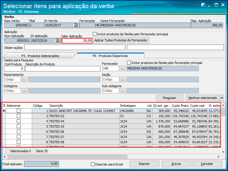Select checkbox for TESTES 04 row
228x171 pixels.
[x=19, y=121]
